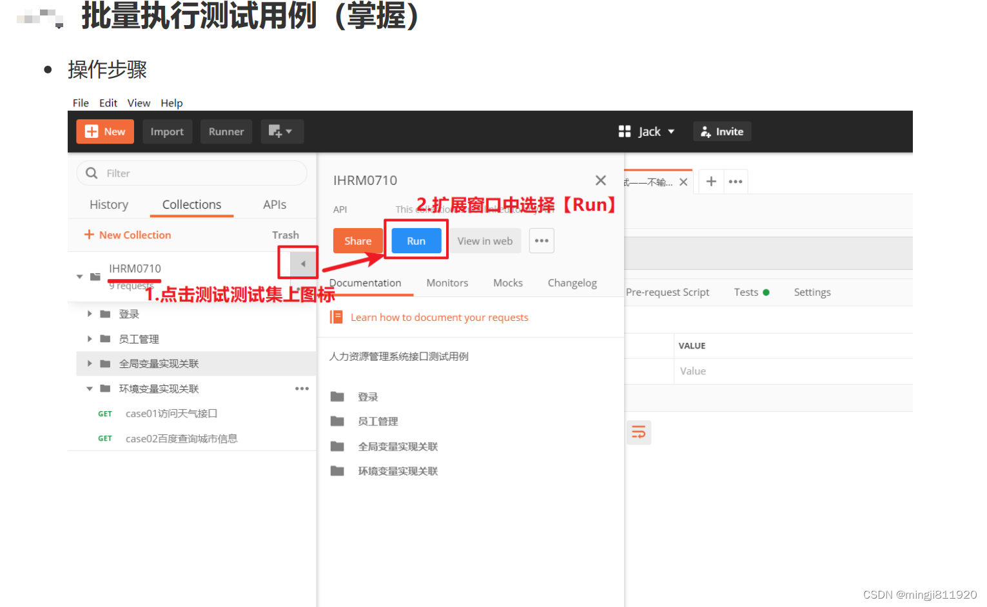
Task: Add a new request tab with plus icon
Action: click(x=711, y=182)
